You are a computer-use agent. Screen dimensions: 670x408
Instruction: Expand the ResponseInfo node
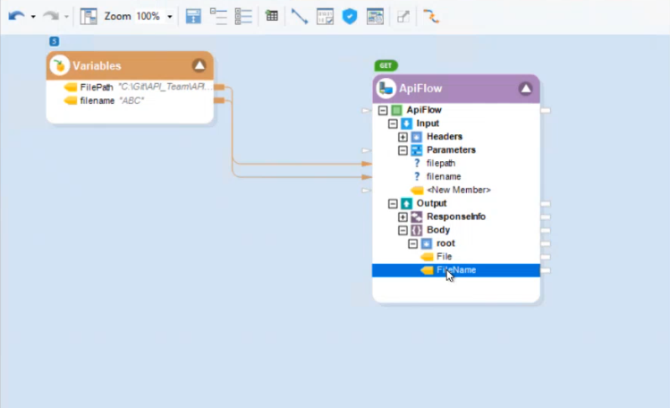pos(403,217)
